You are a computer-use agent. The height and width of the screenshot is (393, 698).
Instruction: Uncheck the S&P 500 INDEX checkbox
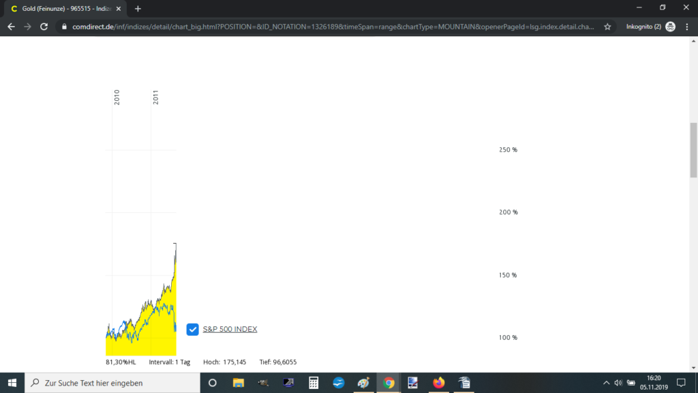[192, 330]
